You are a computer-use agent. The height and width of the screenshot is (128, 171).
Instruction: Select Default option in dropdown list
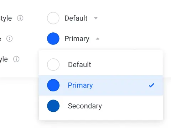coord(101,65)
